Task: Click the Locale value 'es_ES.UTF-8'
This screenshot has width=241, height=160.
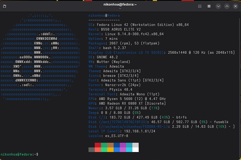Action: coord(117,136)
